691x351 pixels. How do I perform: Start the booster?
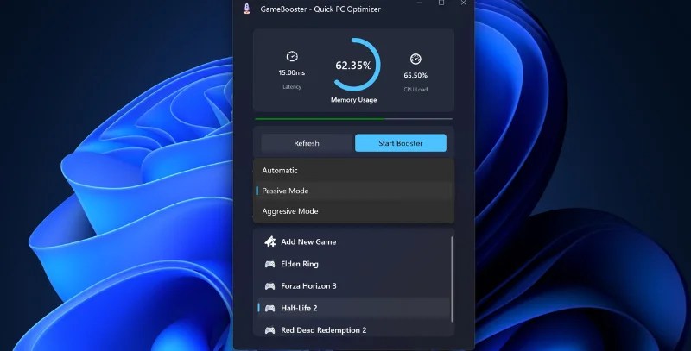[401, 143]
